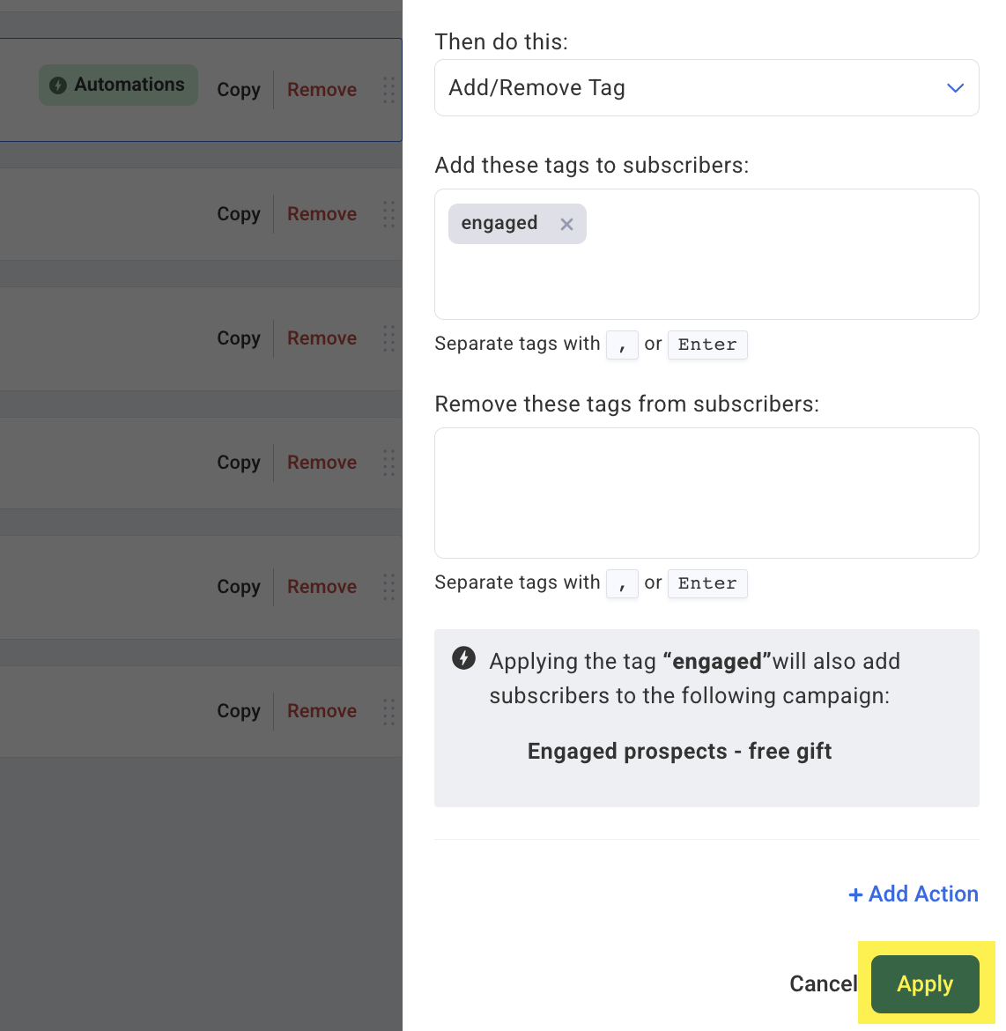Remove the last row item
Viewport: 1006px width, 1031px height.
point(322,711)
